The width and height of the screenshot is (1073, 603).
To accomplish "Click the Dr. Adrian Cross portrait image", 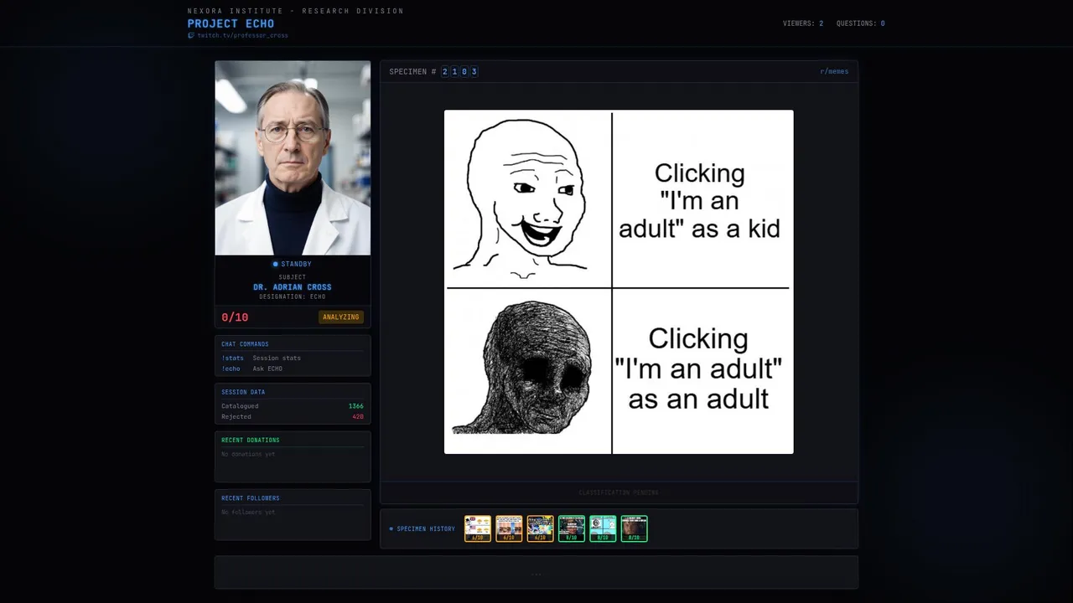I will (x=293, y=157).
